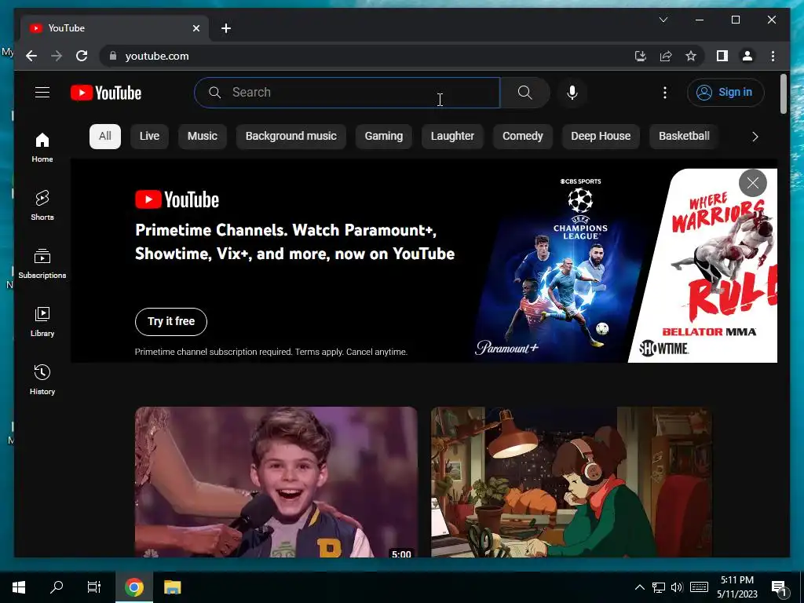Toggle the browser side panel
Viewport: 804px width, 603px height.
pos(722,56)
